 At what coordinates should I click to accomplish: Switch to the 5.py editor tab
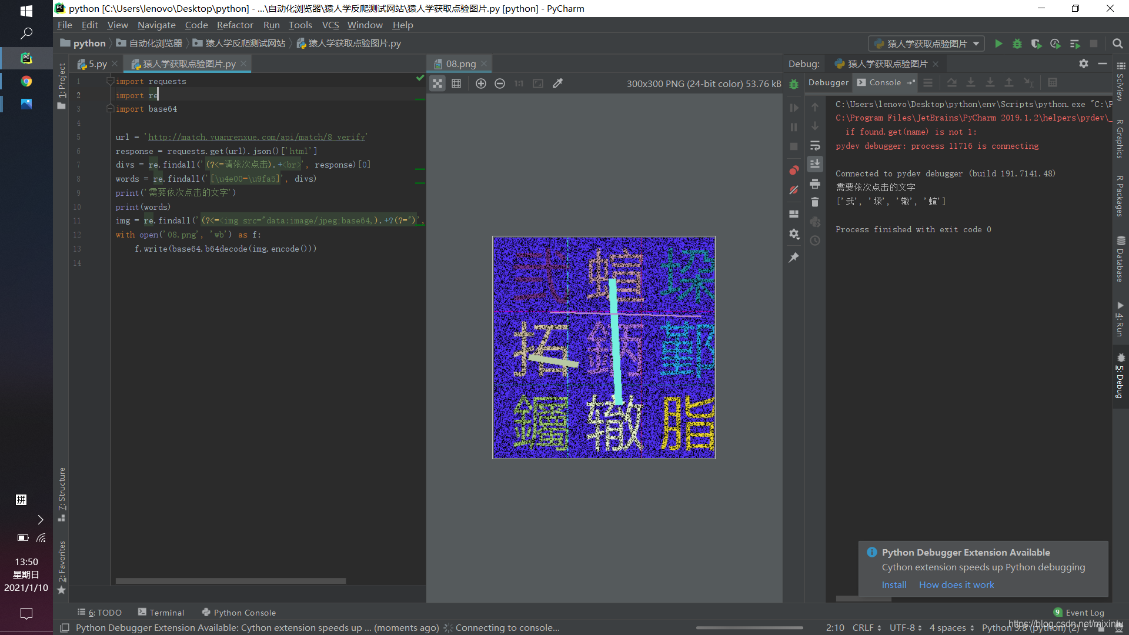point(97,63)
